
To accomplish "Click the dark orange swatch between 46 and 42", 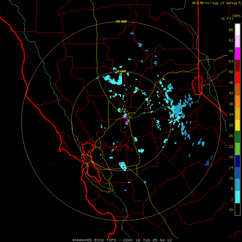I will [x=237, y=90].
